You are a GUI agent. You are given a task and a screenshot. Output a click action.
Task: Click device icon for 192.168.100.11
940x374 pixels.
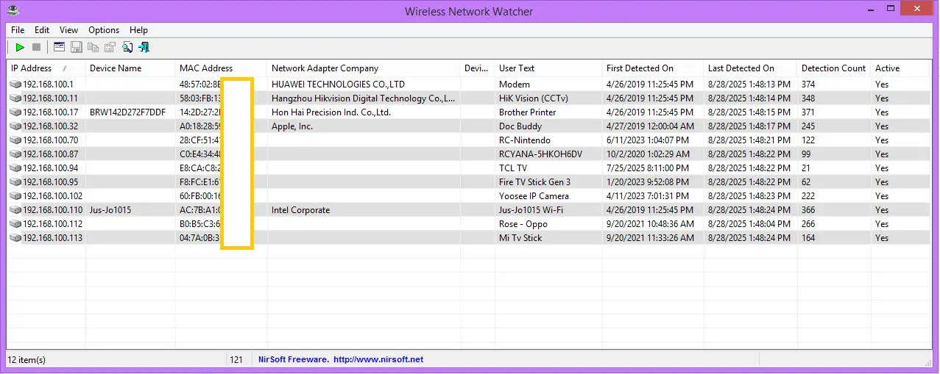15,98
